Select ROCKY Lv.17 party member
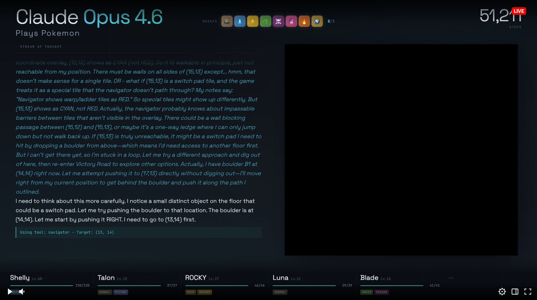 coord(202,278)
